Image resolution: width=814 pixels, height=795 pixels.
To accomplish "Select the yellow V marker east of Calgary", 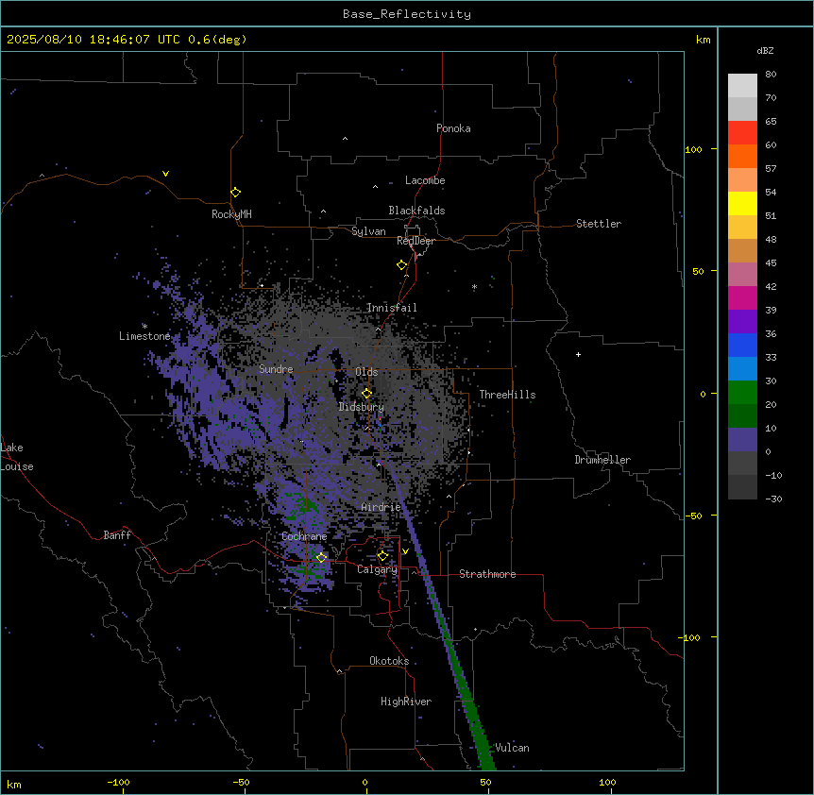I will click(405, 551).
